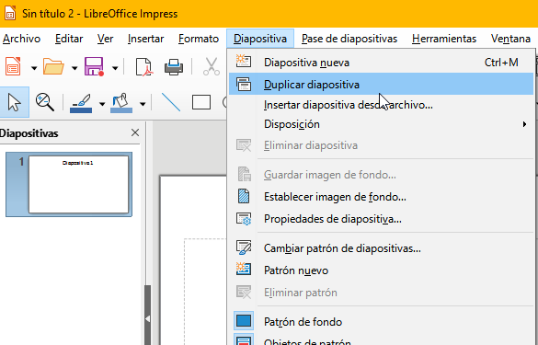The width and height of the screenshot is (538, 345).
Task: Expand the Disposición submenu
Action: 381,124
